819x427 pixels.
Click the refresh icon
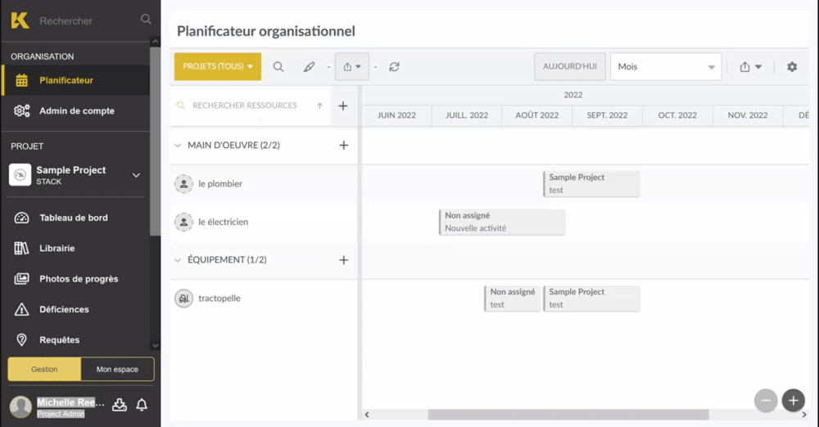[x=395, y=67]
